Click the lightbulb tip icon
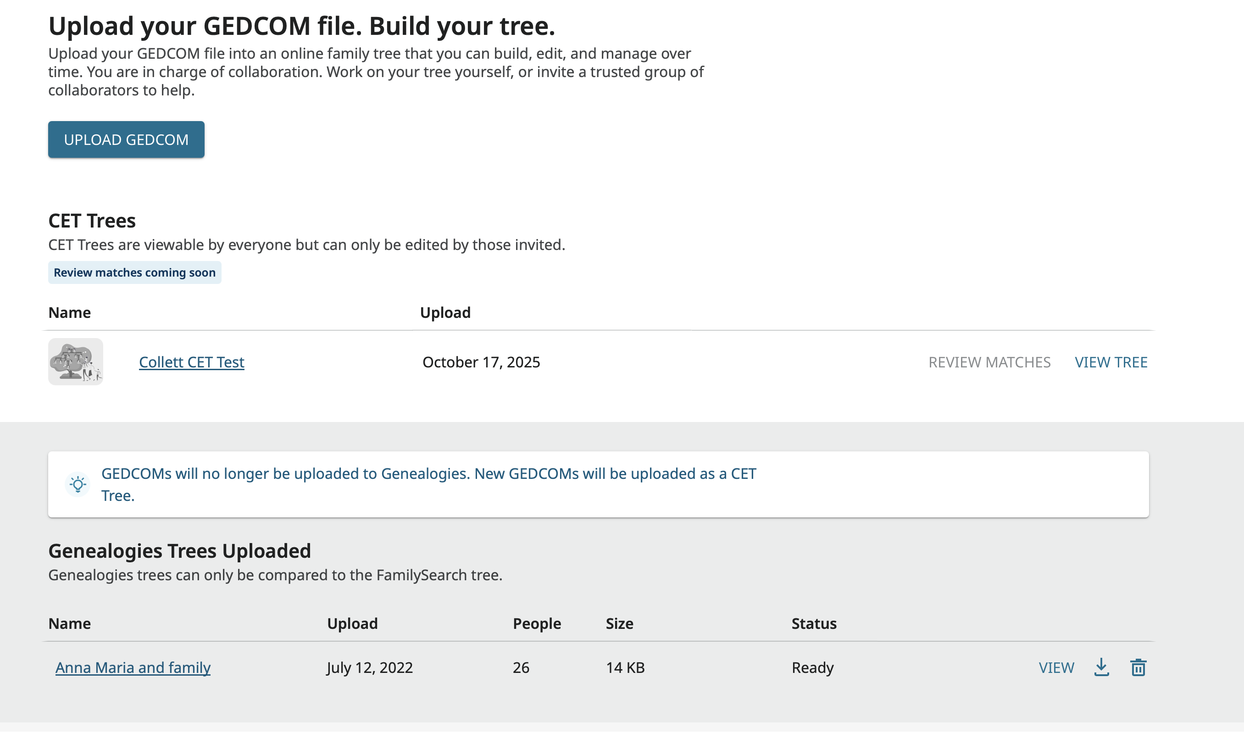 coord(78,484)
